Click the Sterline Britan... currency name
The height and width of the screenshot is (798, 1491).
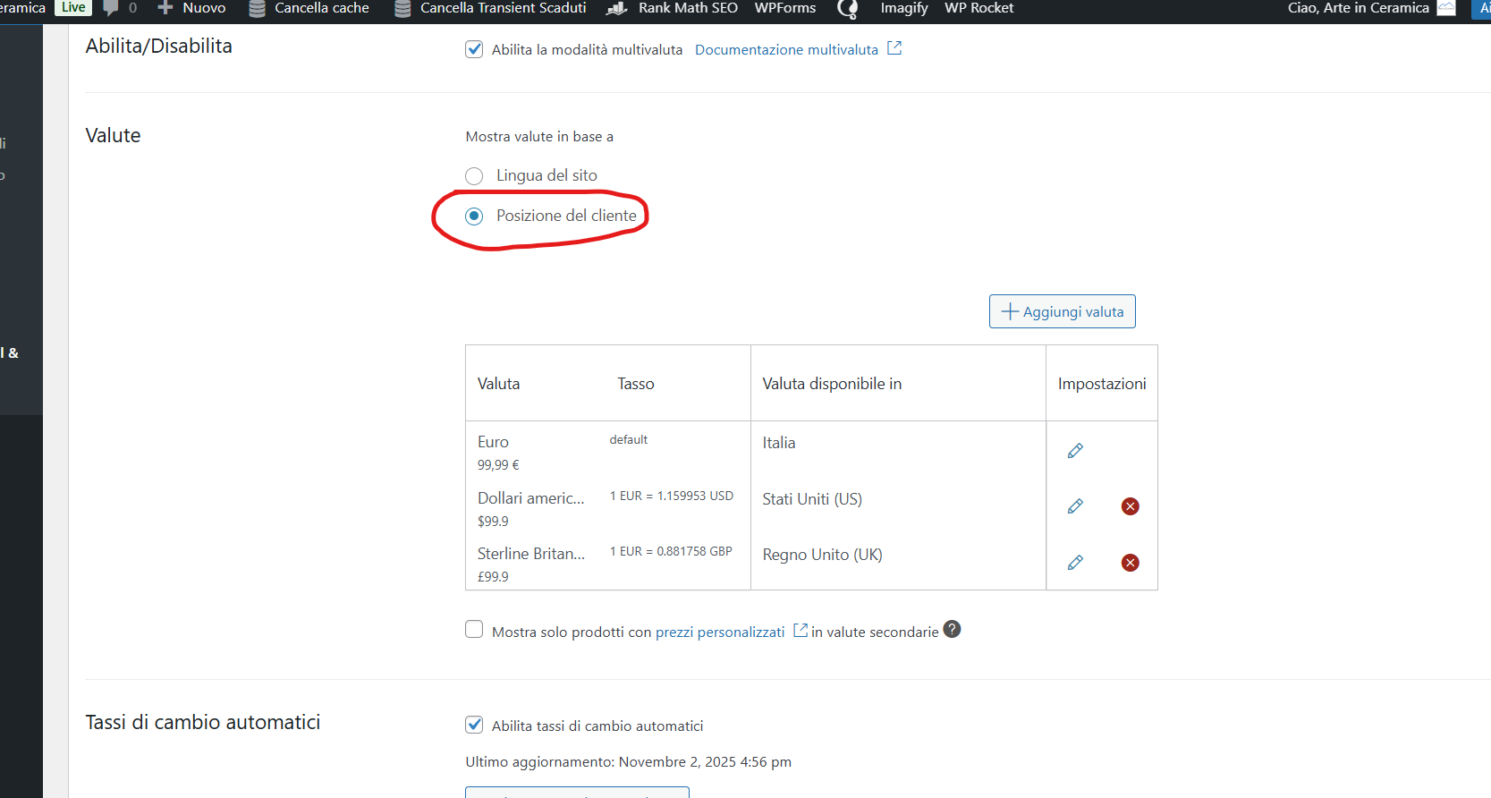pyautogui.click(x=531, y=554)
